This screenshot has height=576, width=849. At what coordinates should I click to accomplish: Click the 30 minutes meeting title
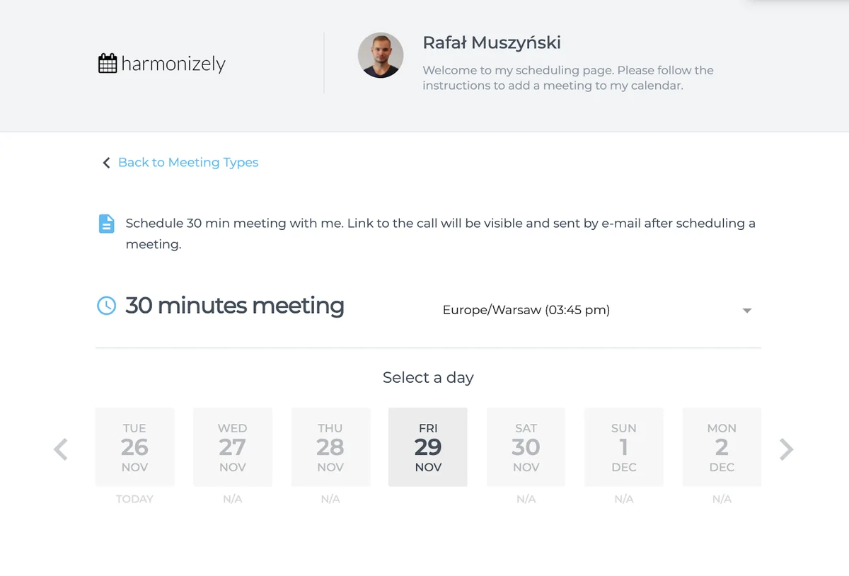[235, 306]
